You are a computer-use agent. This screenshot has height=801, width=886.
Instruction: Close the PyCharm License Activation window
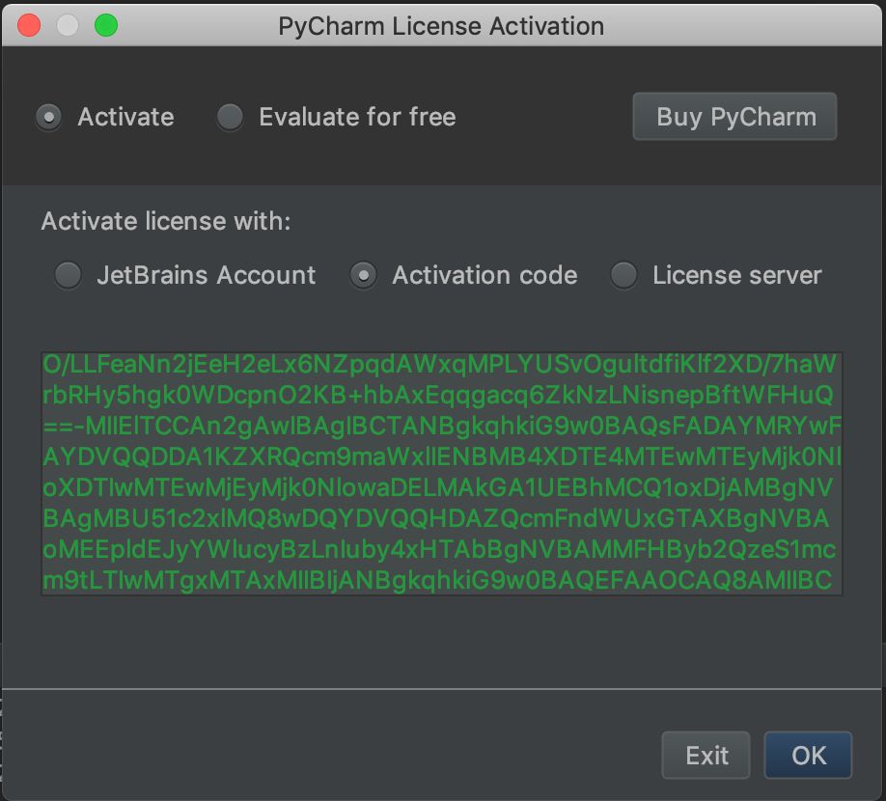[x=28, y=26]
